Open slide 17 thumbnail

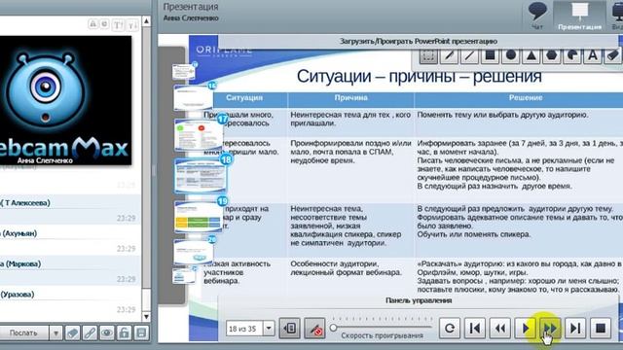click(199, 135)
